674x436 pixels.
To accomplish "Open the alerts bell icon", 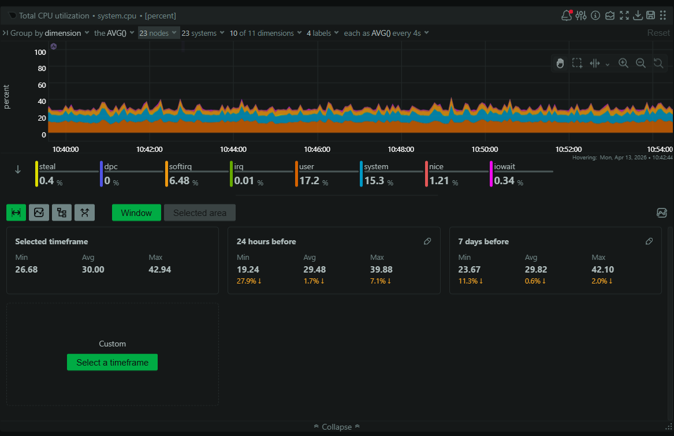I will [x=566, y=15].
